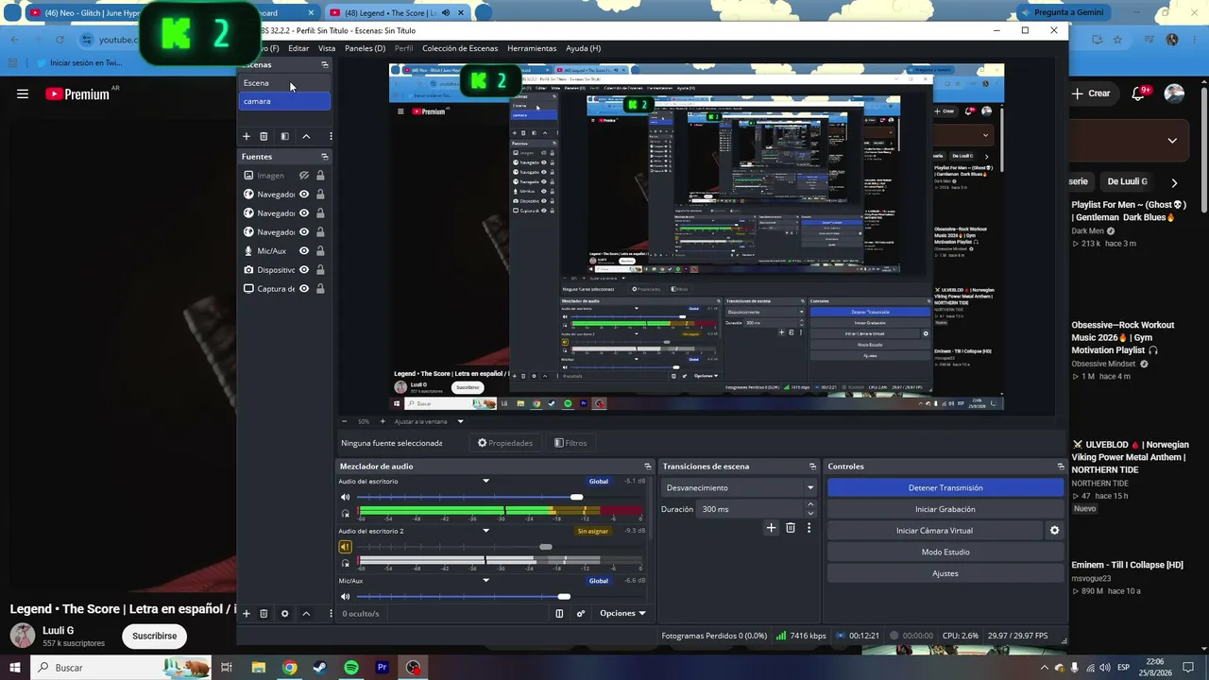1209x680 pixels.
Task: Add a scene transition with the plus icon
Action: [x=771, y=528]
